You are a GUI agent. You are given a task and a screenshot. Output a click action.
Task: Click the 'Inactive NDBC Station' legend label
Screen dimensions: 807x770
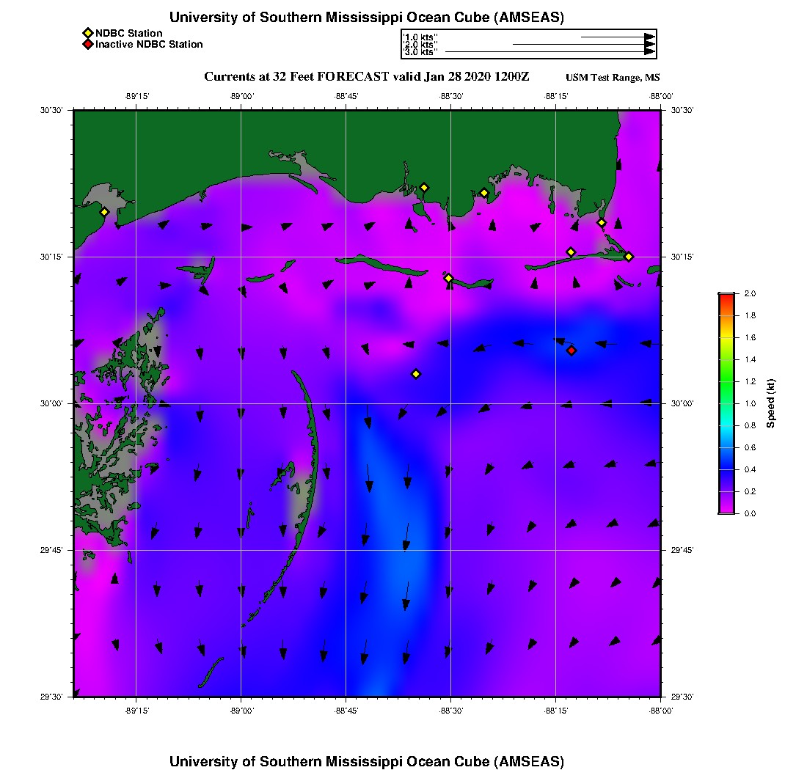coord(149,44)
